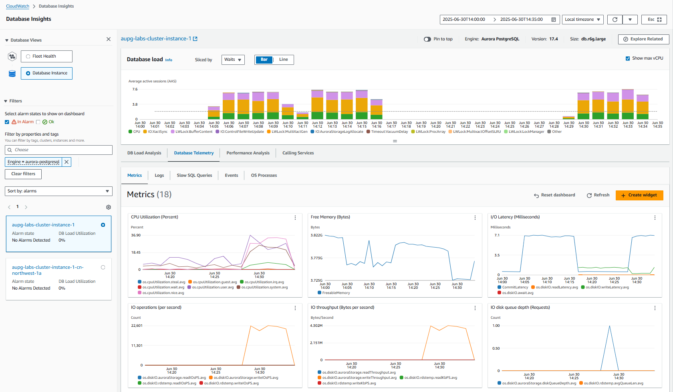
Task: Open the Sort by: alarms dropdown
Action: point(58,191)
